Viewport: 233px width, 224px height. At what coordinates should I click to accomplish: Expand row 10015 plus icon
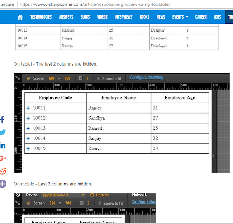28,149
